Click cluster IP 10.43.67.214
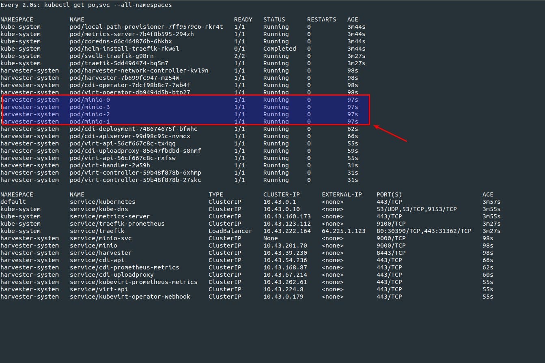The image size is (545, 363). [285, 275]
